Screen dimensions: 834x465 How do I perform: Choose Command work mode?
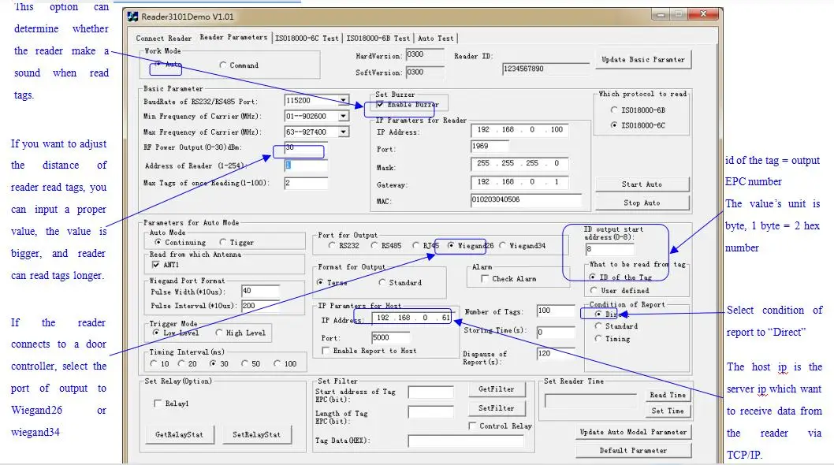pos(223,65)
